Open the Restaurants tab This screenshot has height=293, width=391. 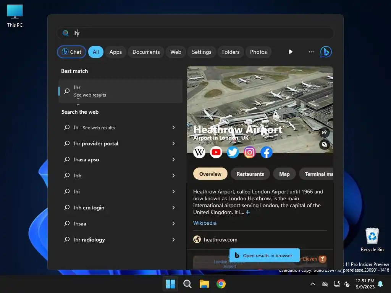pyautogui.click(x=250, y=174)
